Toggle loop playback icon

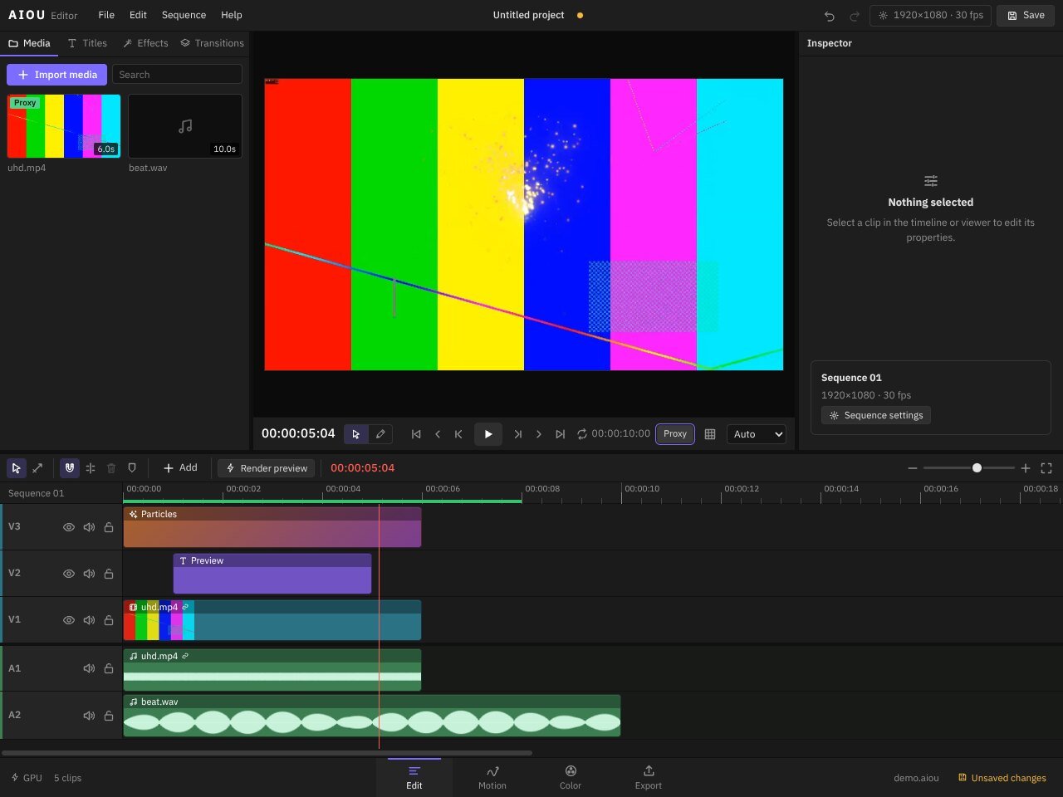pyautogui.click(x=582, y=434)
